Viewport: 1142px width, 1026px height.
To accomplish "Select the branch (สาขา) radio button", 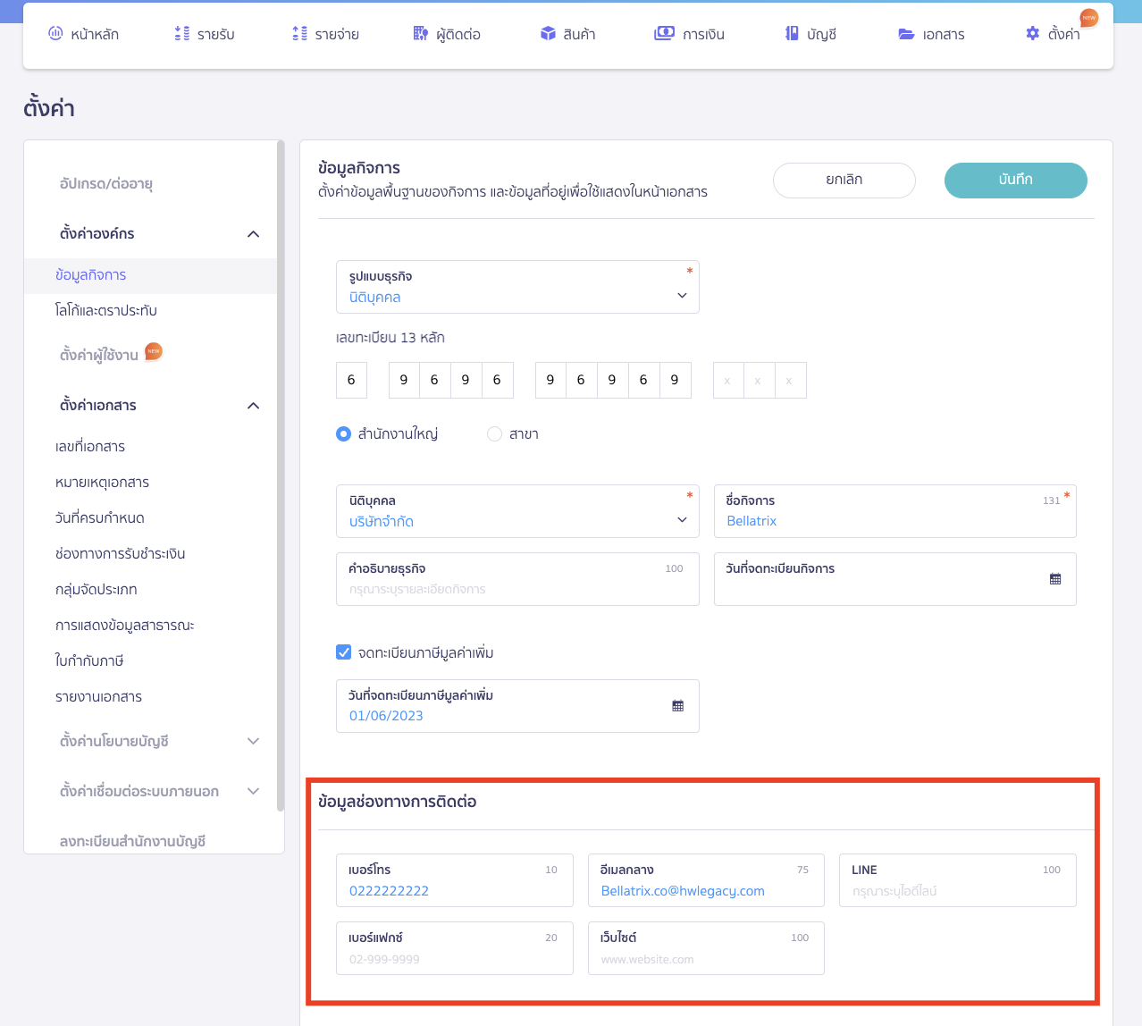I will point(494,434).
